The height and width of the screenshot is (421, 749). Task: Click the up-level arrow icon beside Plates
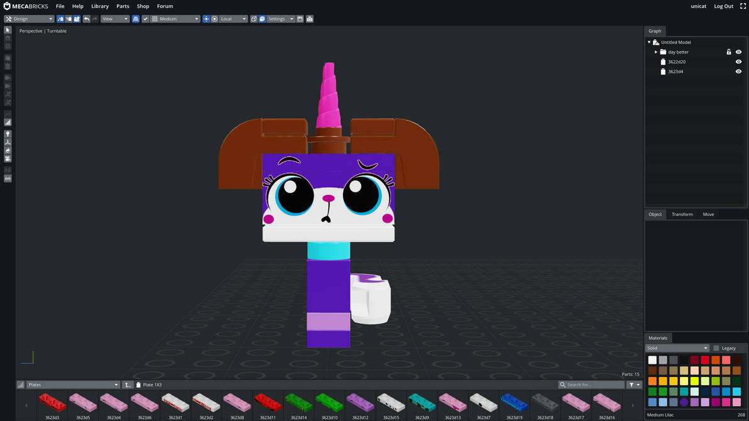[x=128, y=385]
